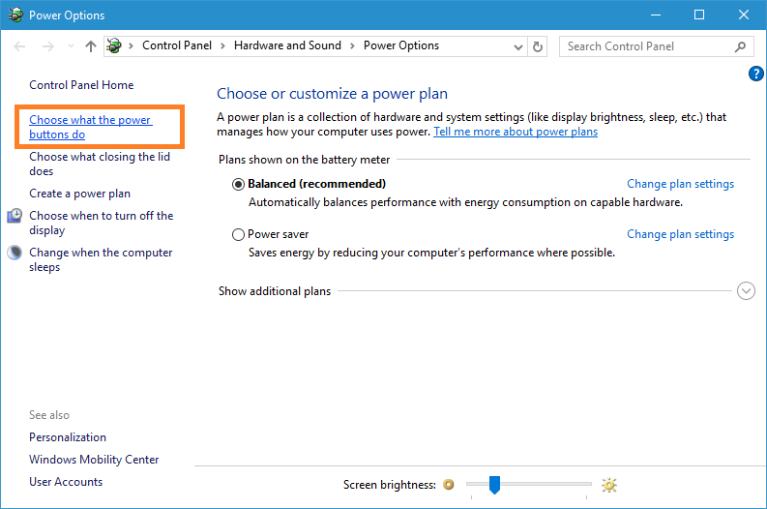Click the forward navigation arrow
Image resolution: width=767 pixels, height=509 pixels.
click(x=48, y=46)
